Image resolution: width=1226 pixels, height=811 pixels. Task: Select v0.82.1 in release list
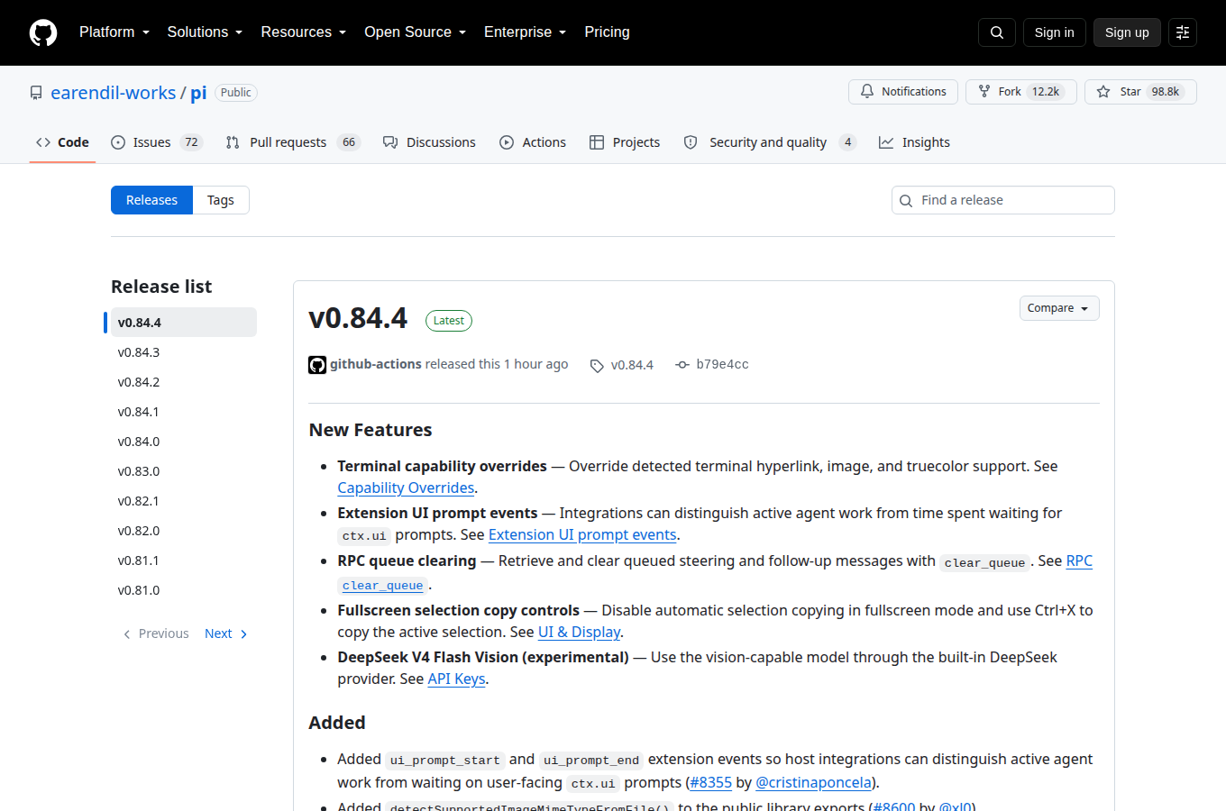(x=183, y=501)
